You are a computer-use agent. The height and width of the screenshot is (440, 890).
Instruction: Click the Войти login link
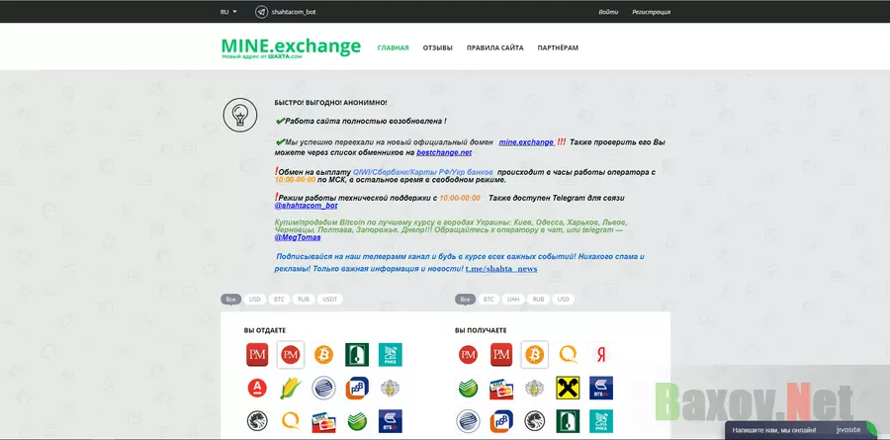pyautogui.click(x=608, y=11)
